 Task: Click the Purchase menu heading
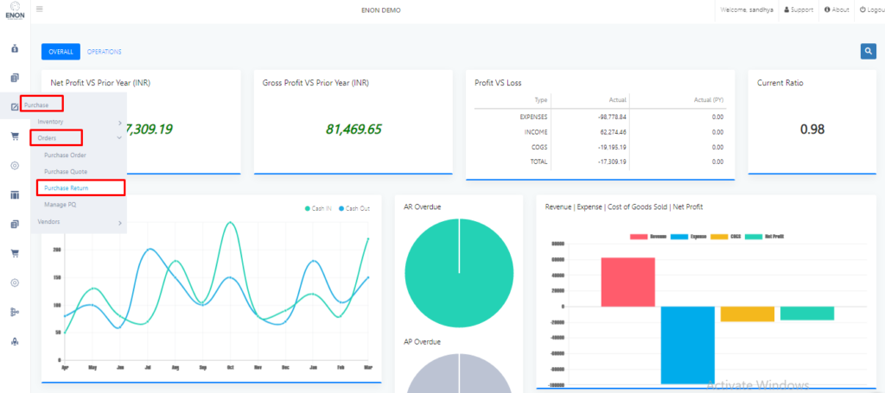36,105
